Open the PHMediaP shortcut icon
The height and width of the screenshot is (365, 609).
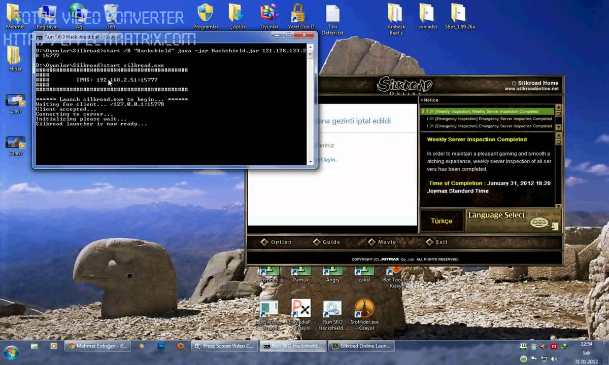301,315
